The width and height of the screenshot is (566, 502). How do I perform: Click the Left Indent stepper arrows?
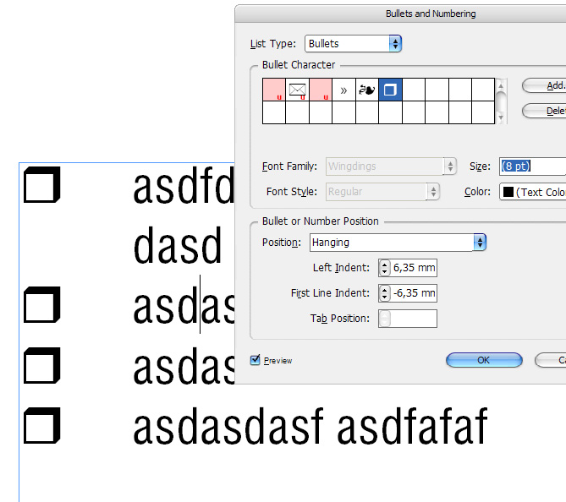coord(385,268)
